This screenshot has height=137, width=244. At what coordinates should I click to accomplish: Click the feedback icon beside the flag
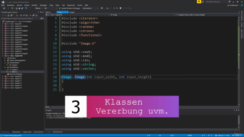tap(203, 2)
